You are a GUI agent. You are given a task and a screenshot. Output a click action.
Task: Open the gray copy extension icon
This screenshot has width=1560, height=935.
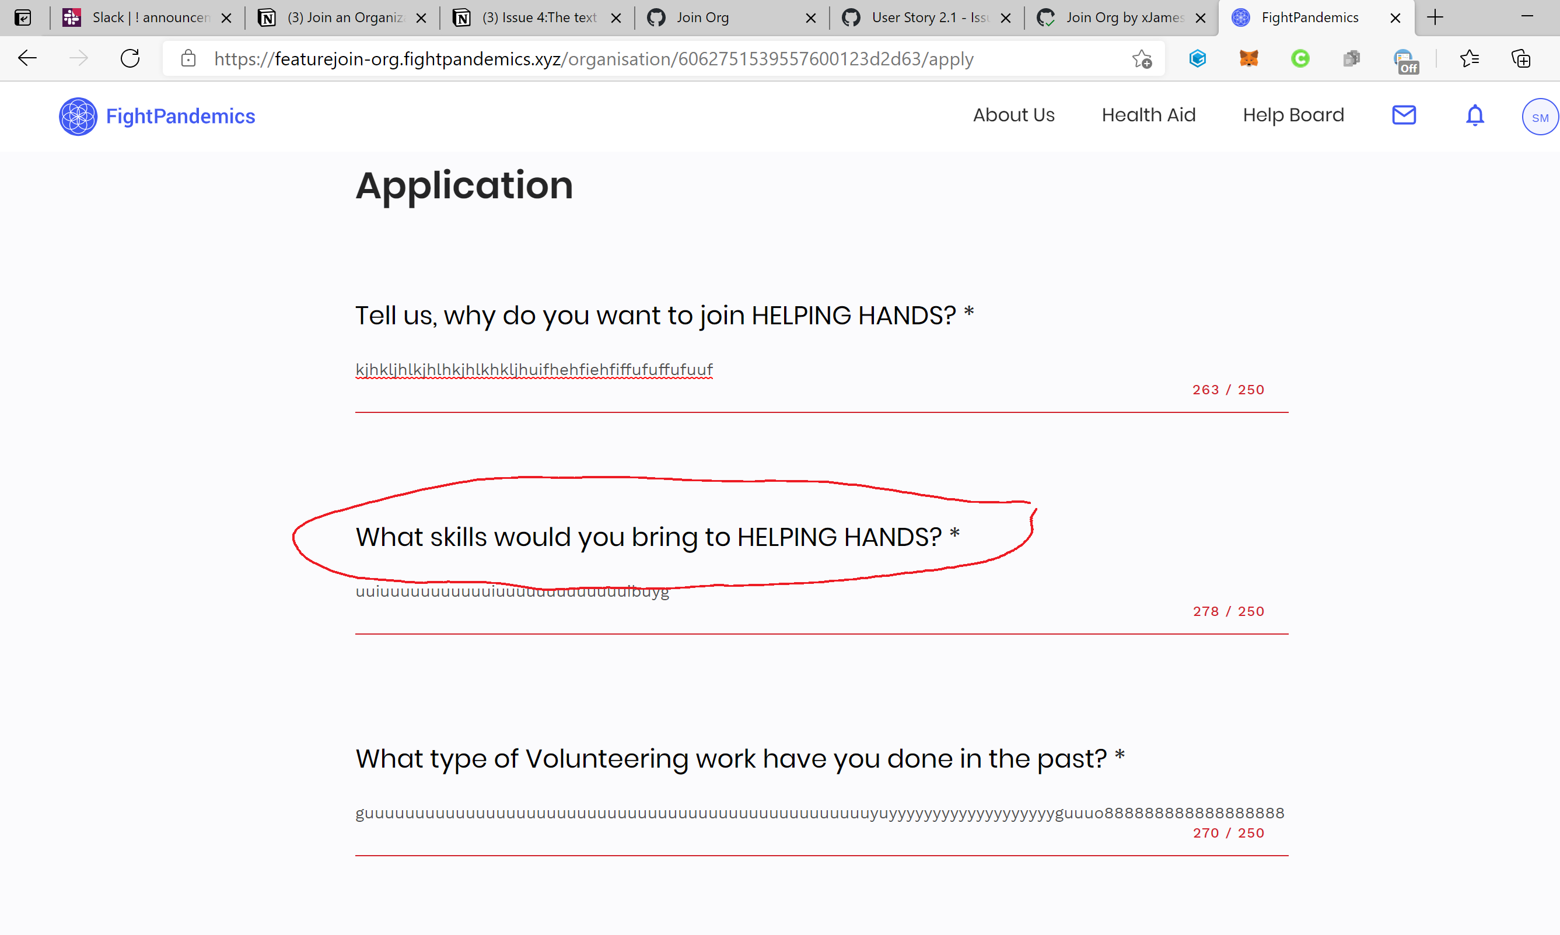tap(1352, 58)
